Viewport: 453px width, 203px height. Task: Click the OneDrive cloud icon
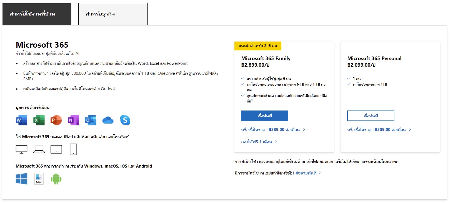108,120
